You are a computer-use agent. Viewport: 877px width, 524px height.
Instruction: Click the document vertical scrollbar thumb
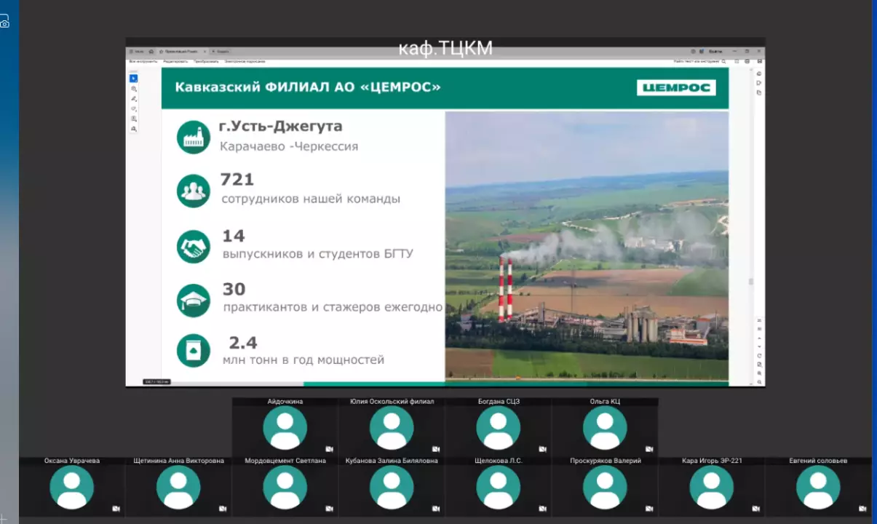(x=751, y=282)
